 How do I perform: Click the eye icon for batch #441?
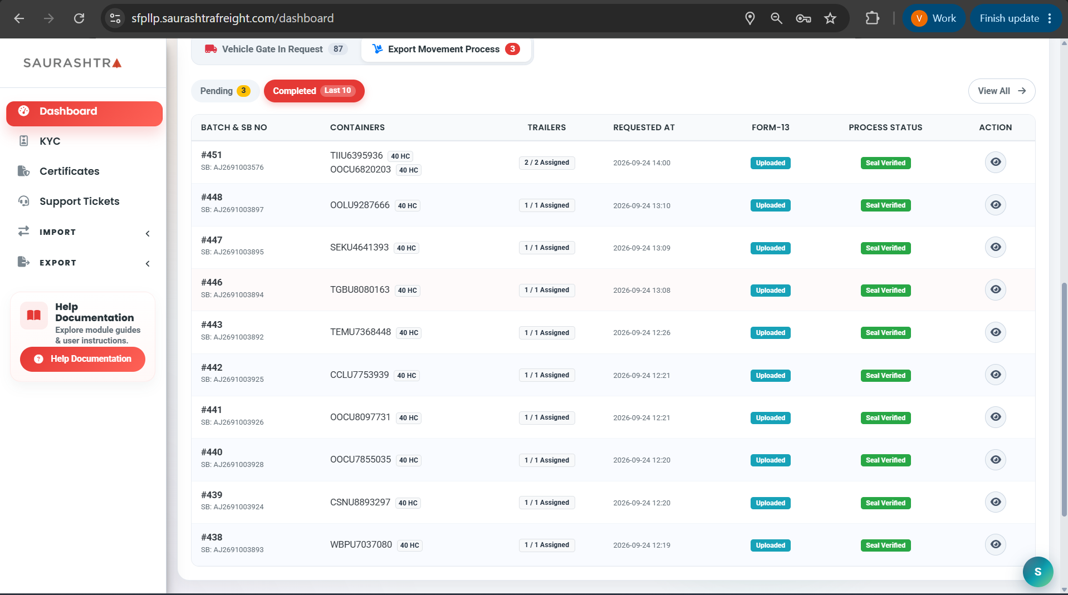click(996, 417)
